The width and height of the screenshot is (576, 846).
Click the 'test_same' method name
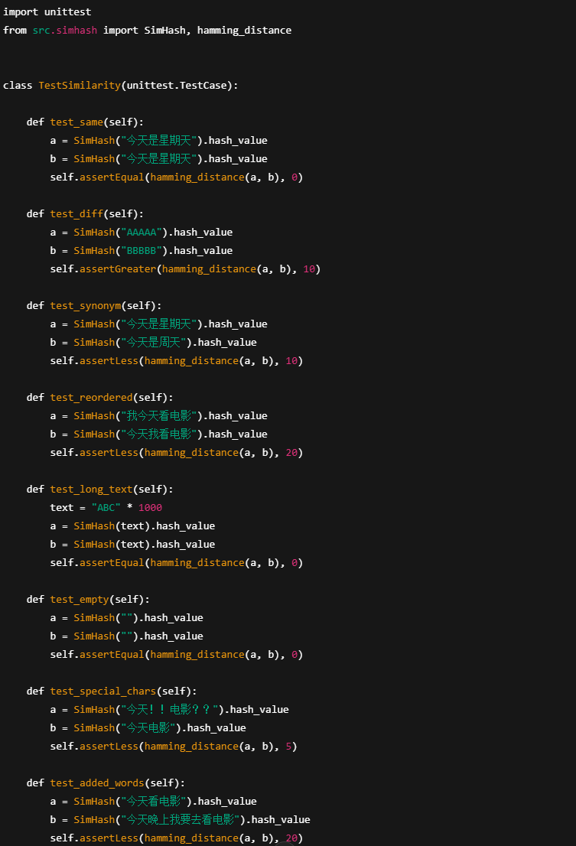[x=76, y=122]
